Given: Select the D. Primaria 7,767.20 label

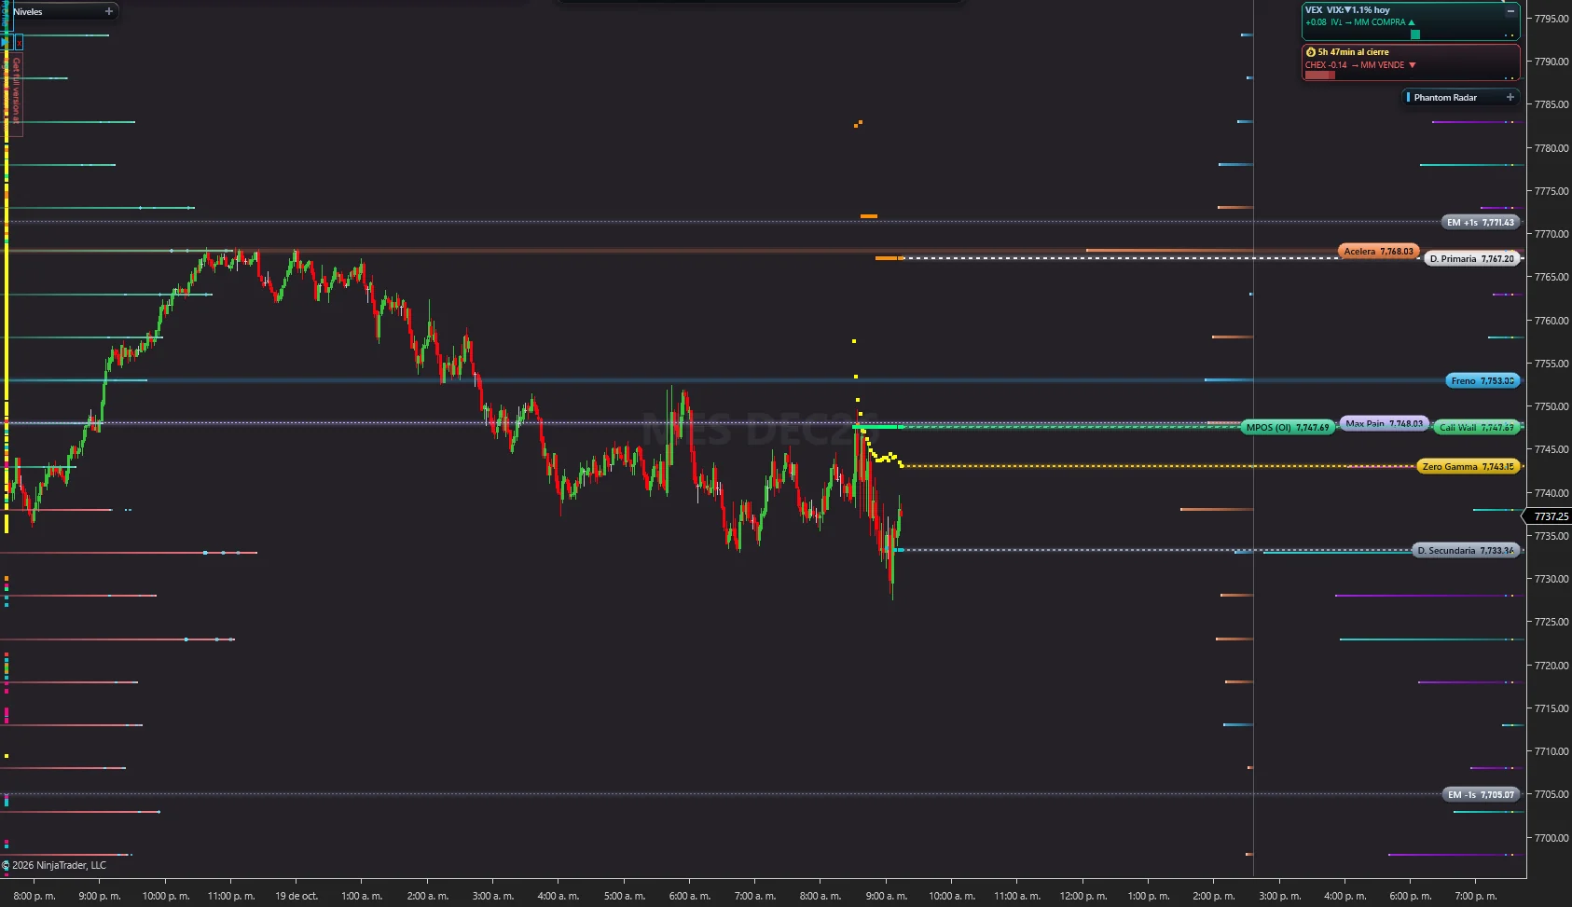Looking at the screenshot, I should point(1471,258).
